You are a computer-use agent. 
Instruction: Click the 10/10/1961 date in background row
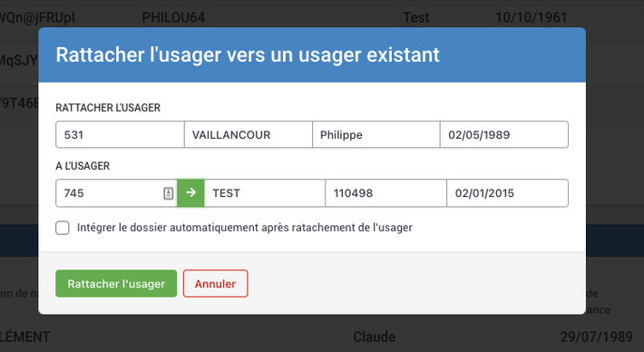click(x=531, y=17)
